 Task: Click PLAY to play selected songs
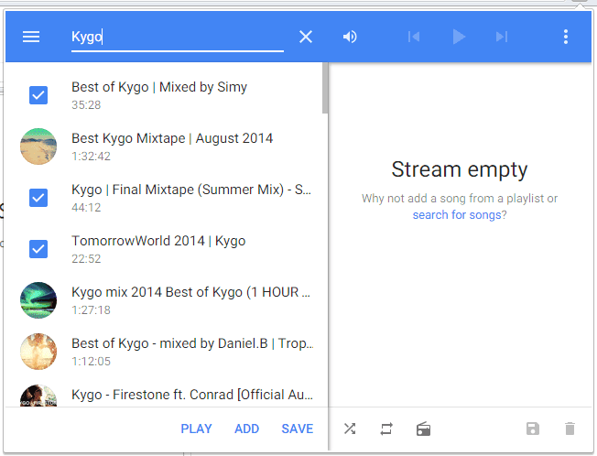196,429
